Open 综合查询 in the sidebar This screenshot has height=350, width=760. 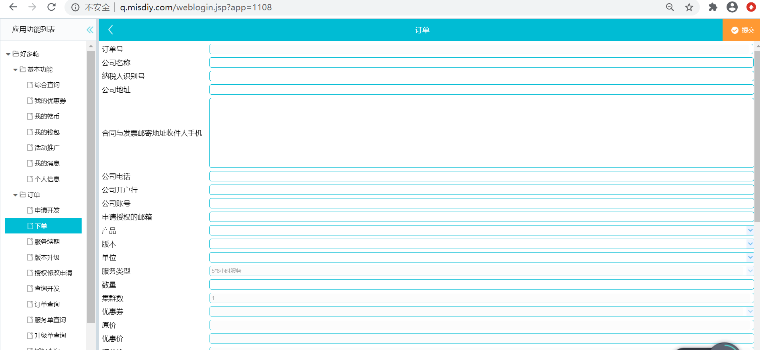tap(43, 85)
